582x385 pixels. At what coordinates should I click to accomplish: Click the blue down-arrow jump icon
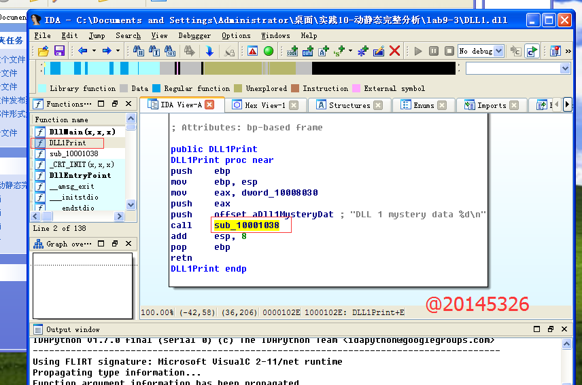coord(209,51)
